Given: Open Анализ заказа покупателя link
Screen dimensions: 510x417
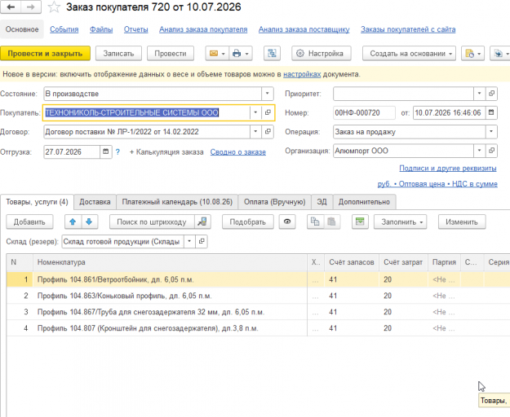Looking at the screenshot, I should [203, 29].
